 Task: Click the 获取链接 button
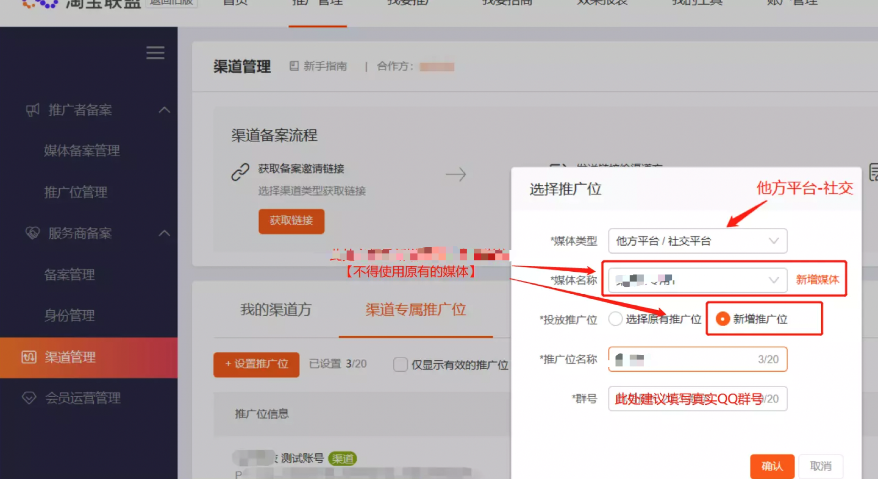coord(291,221)
